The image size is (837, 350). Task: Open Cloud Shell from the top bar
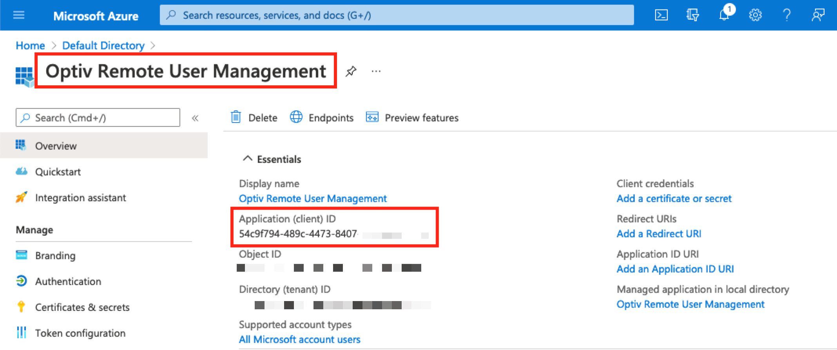click(x=661, y=15)
